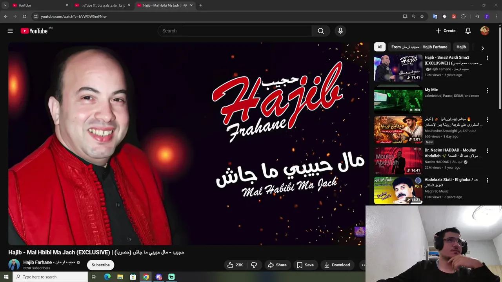Open Chrome's tab search dropdown arrow
Screen dimensions: 502x282
(5, 5)
